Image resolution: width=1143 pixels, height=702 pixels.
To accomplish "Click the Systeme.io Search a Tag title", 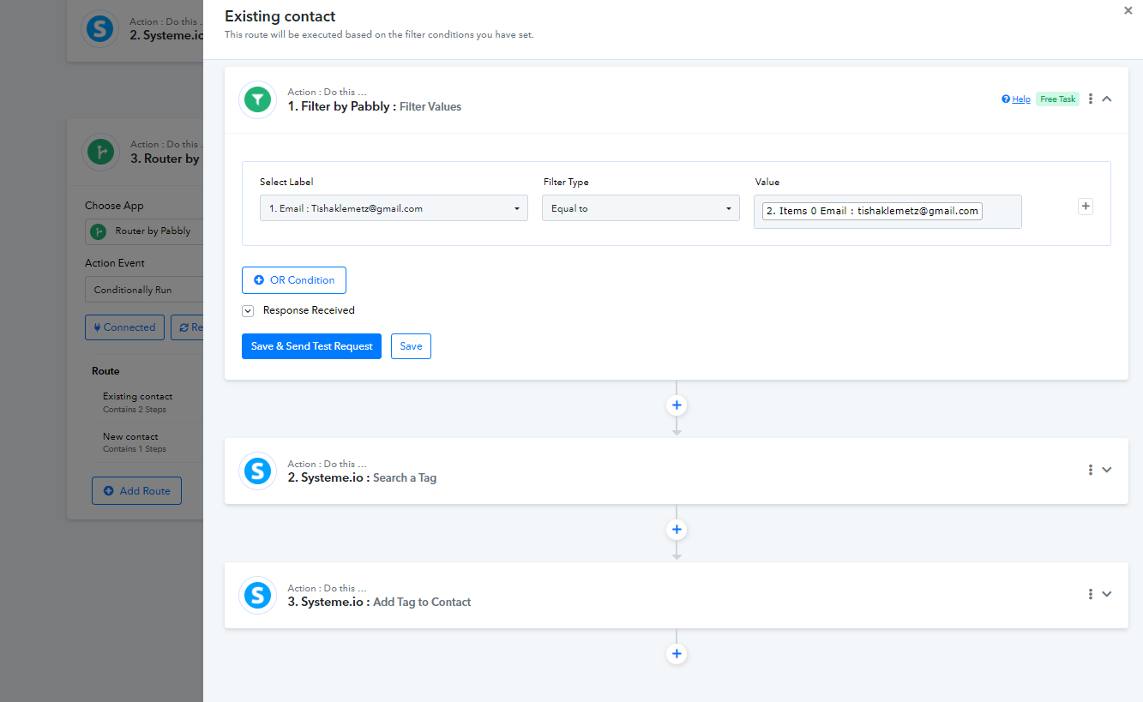I will [x=362, y=477].
